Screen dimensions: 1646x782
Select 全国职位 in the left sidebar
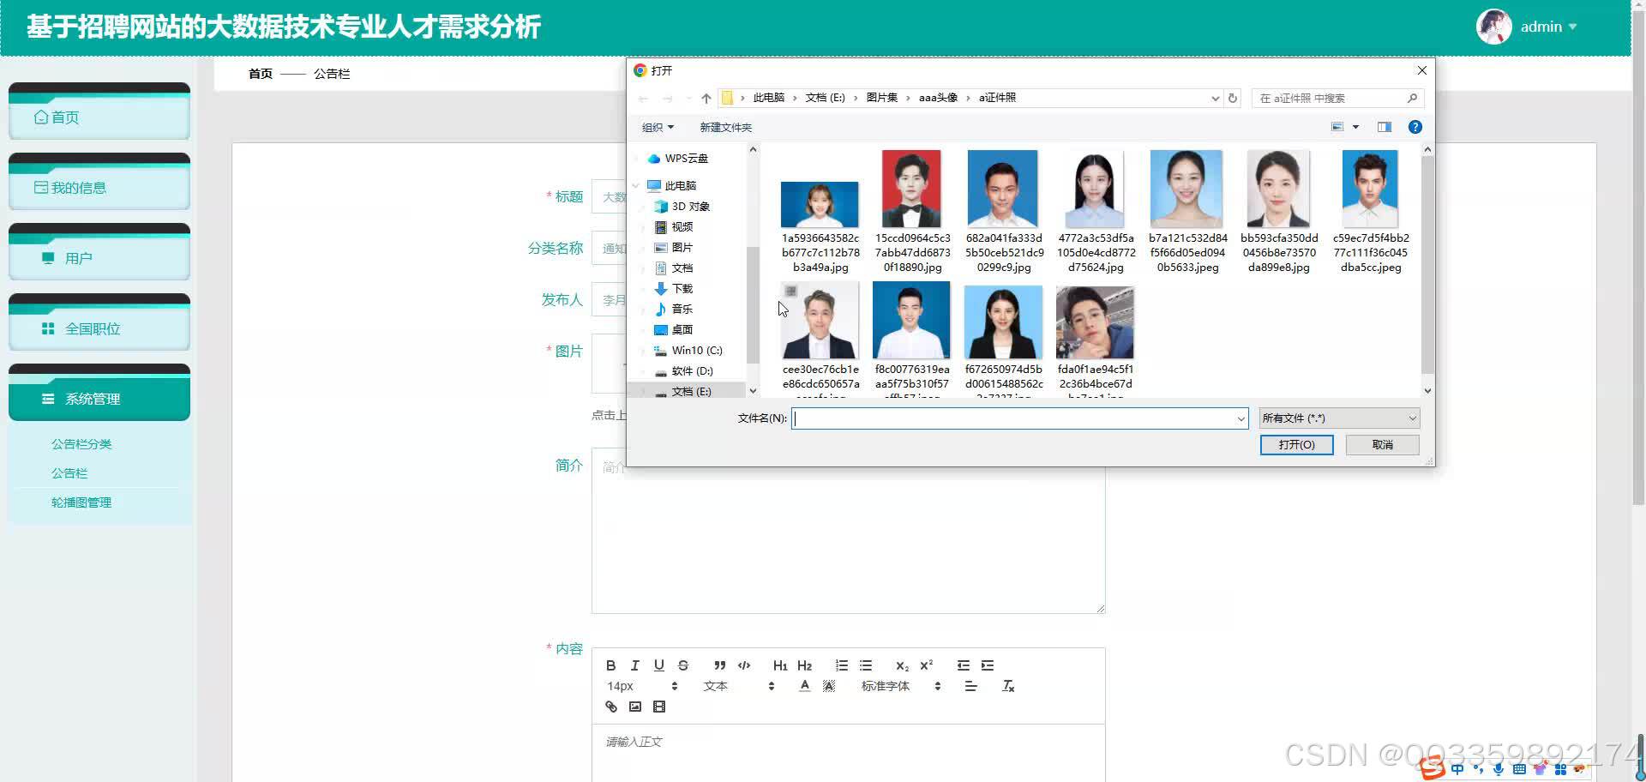click(x=94, y=328)
